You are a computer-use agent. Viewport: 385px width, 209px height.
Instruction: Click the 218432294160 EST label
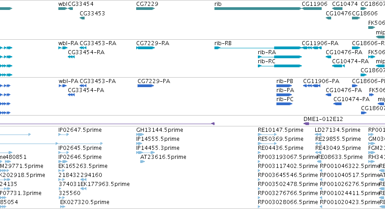(x=80, y=175)
